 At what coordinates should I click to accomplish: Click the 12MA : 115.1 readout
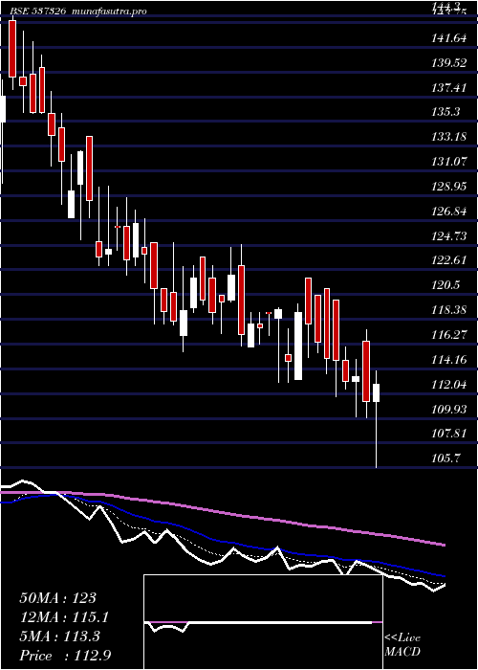64,617
